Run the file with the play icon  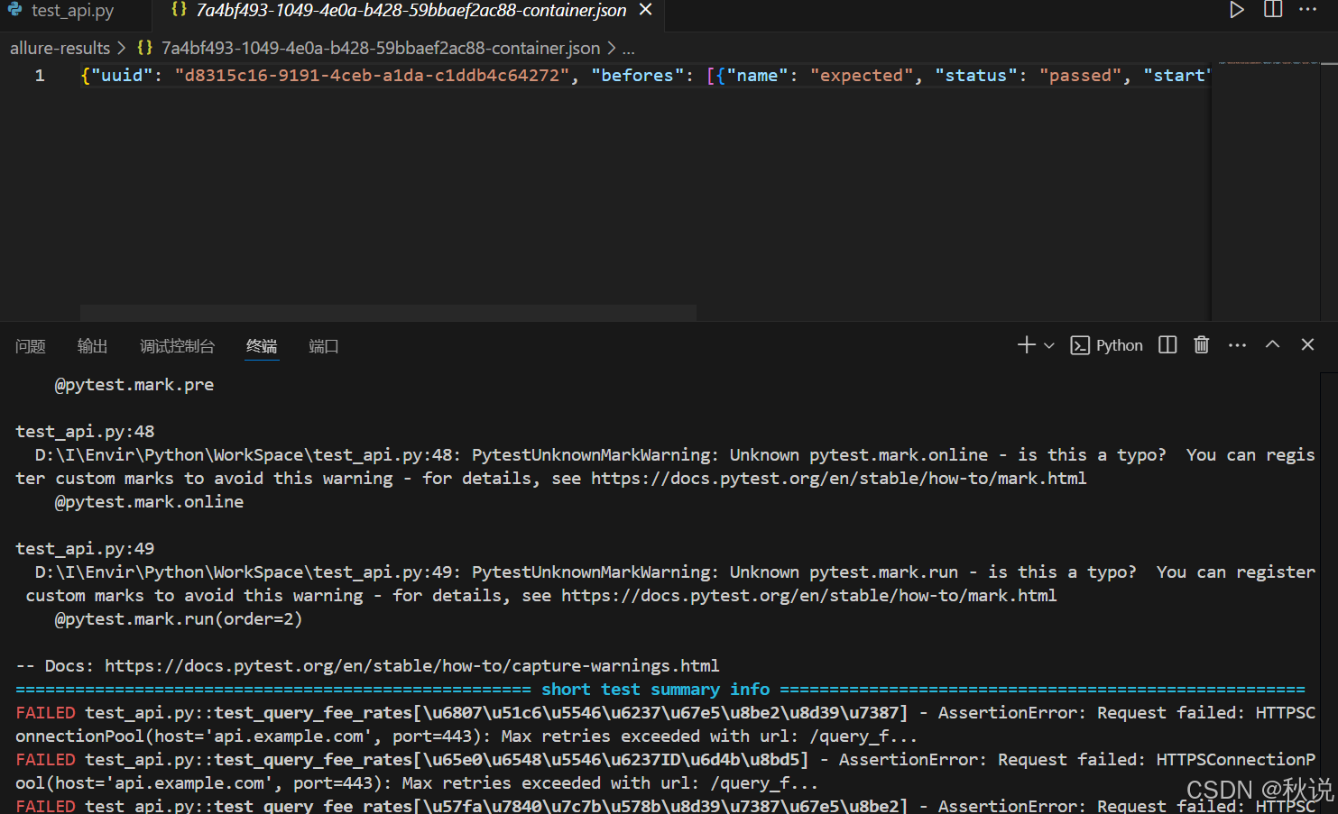[x=1236, y=10]
